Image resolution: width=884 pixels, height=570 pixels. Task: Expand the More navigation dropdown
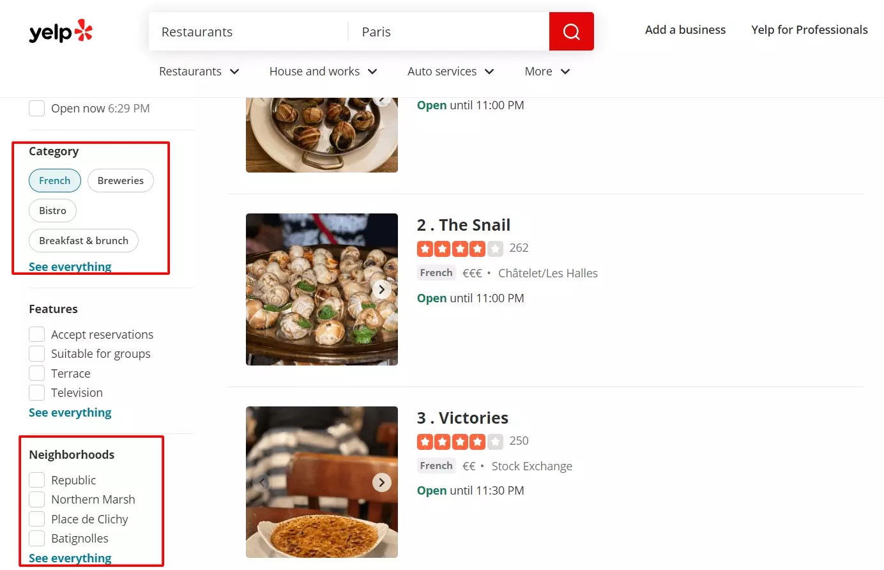546,71
